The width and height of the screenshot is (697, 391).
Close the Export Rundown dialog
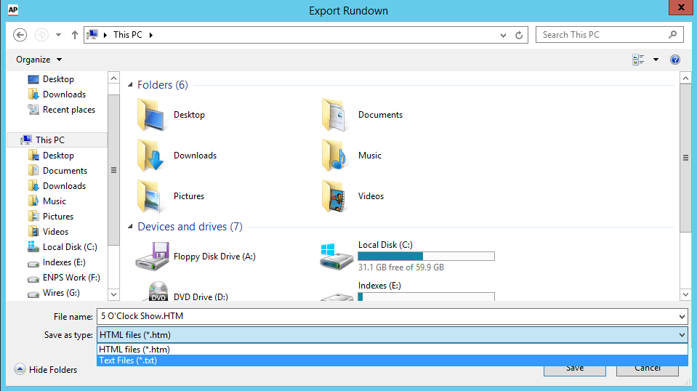point(681,7)
